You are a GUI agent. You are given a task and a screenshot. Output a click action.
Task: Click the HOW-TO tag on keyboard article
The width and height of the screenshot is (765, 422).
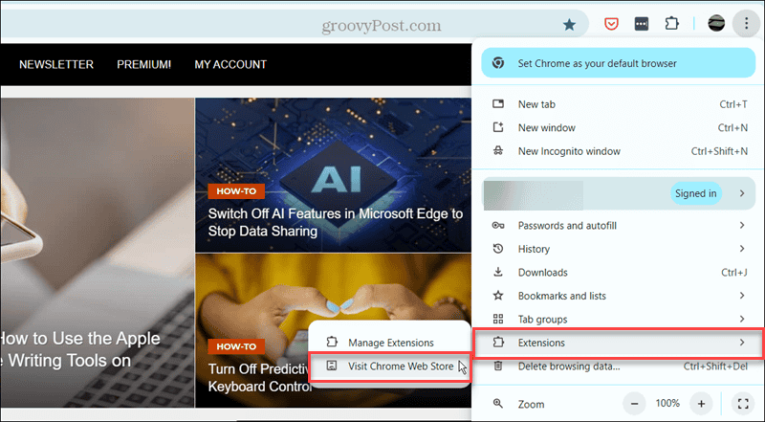coord(236,346)
